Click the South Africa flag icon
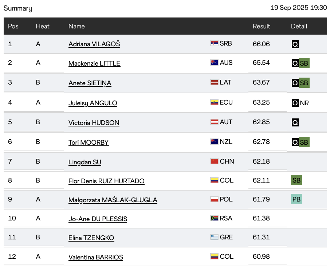This screenshot has height=266, width=330. pyautogui.click(x=214, y=218)
